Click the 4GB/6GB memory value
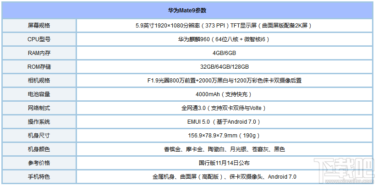Image resolution: width=378 pixels, height=186 pixels. 224,53
